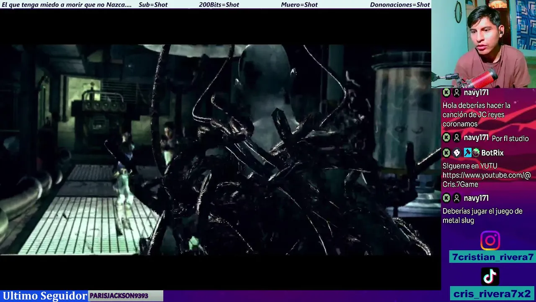
Task: Click 'Sigueme en YUTU' text
Action: click(470, 166)
